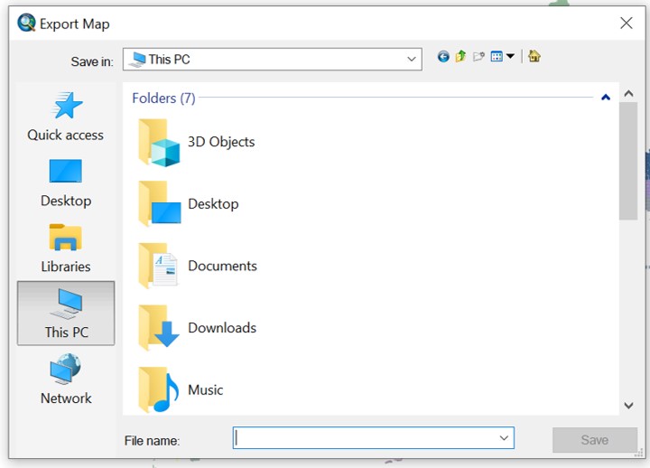
Task: Go up one folder level
Action: point(460,56)
